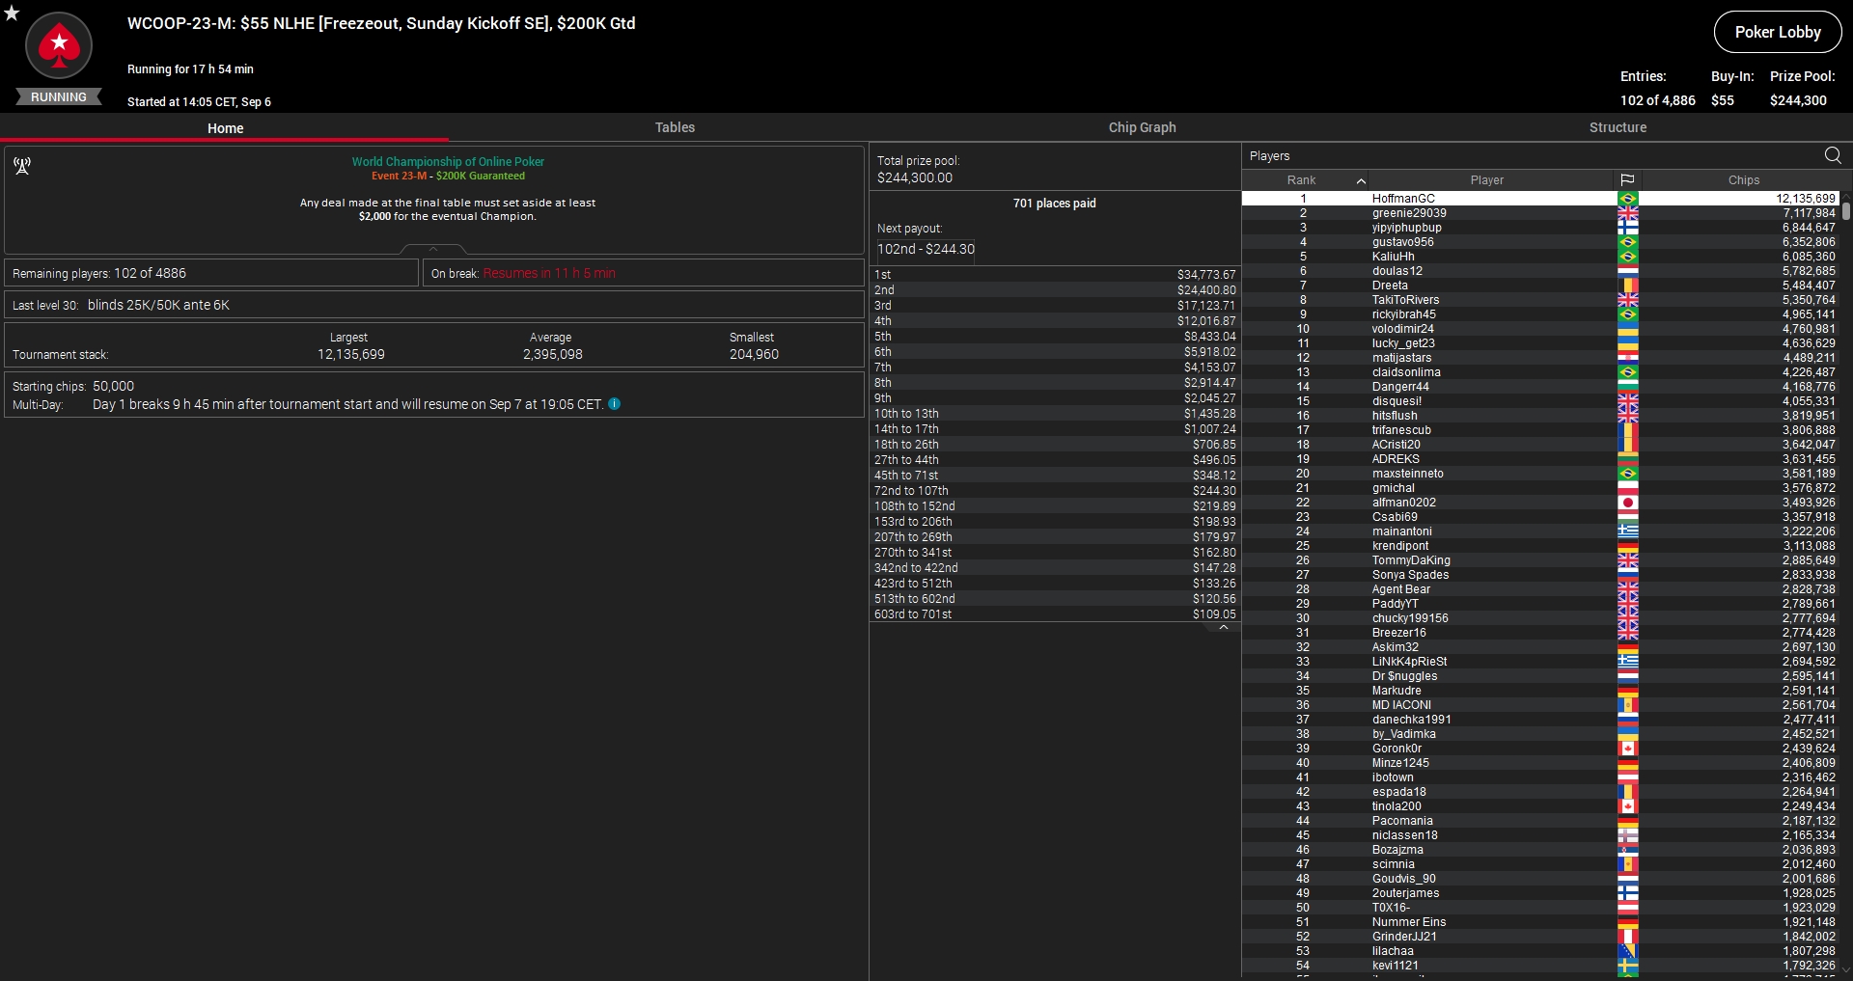Go back to the Poker Lobby

pyautogui.click(x=1778, y=32)
